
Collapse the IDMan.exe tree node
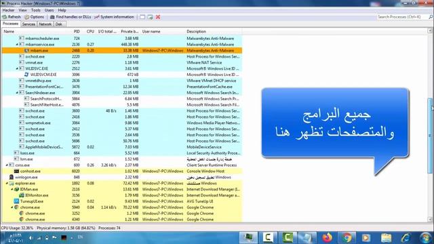(x=12, y=189)
